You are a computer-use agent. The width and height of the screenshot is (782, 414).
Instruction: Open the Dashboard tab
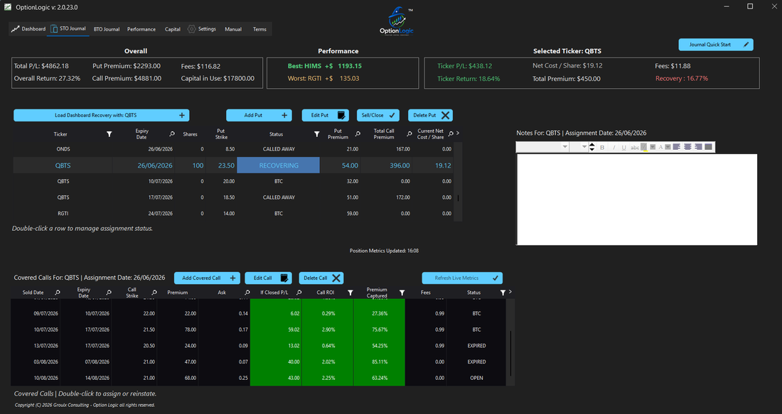tap(28, 29)
